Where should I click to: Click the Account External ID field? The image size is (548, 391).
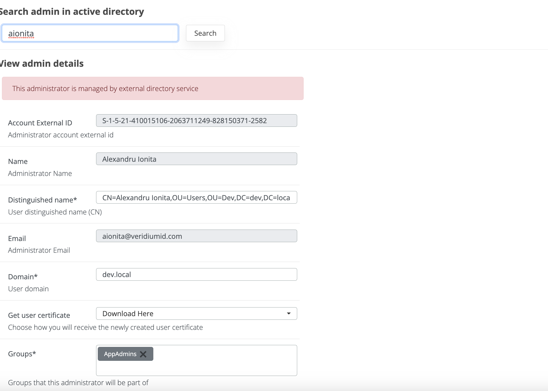(196, 121)
